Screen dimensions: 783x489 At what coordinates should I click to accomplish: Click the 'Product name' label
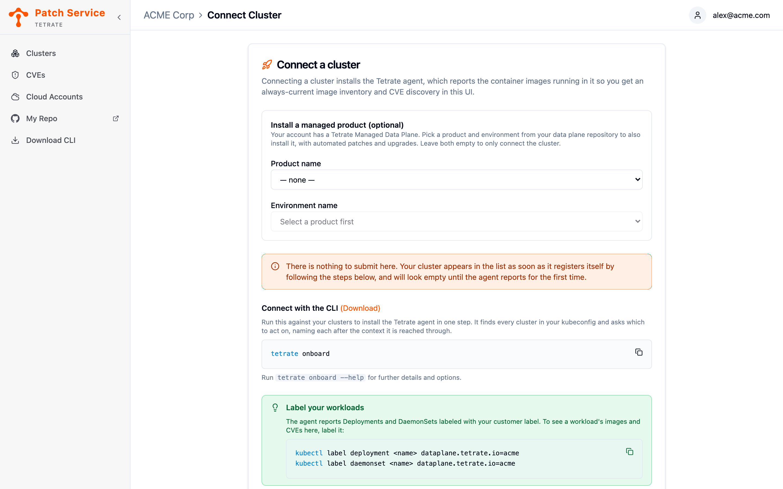click(x=296, y=164)
